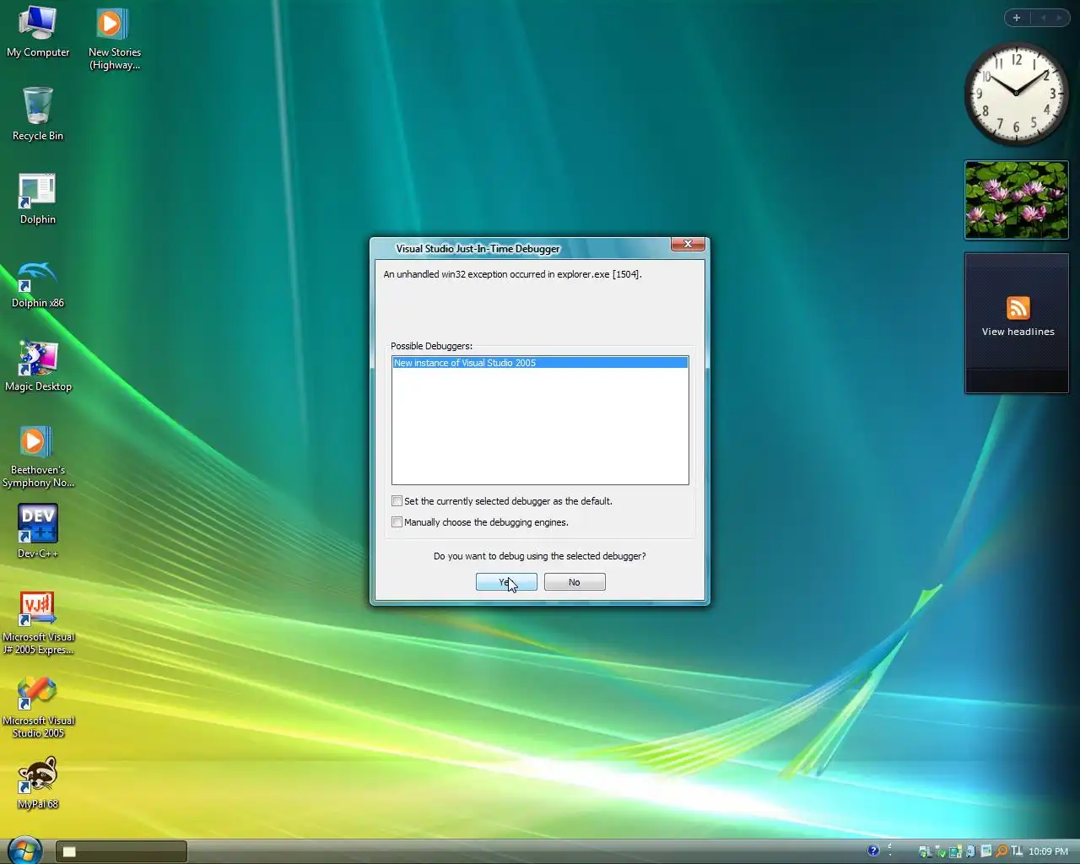The image size is (1080, 864).
Task: Select the Dolphin x86 shortcut icon
Action: tap(37, 283)
